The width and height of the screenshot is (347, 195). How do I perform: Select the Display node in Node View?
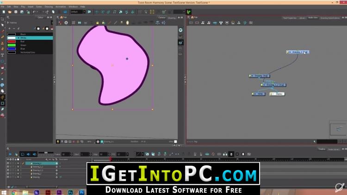[x=277, y=94]
